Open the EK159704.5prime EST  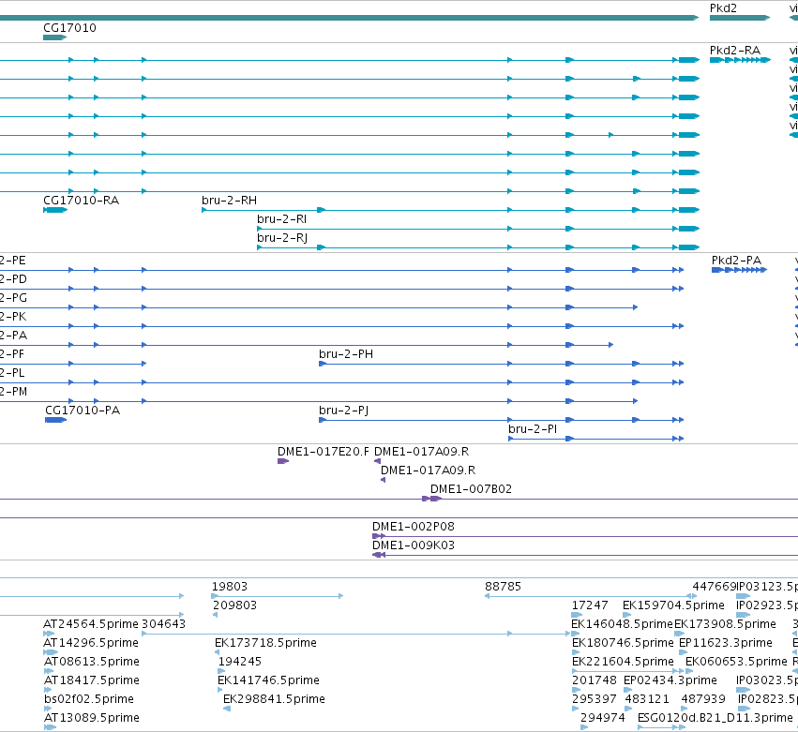[x=627, y=615]
